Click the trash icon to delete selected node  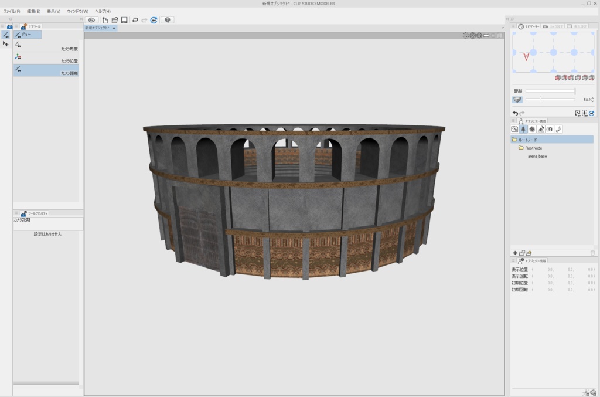tap(592, 253)
